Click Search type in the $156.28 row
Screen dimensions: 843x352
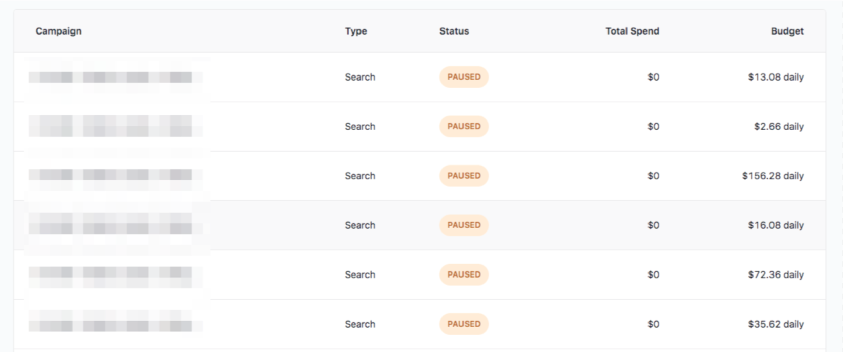[360, 176]
